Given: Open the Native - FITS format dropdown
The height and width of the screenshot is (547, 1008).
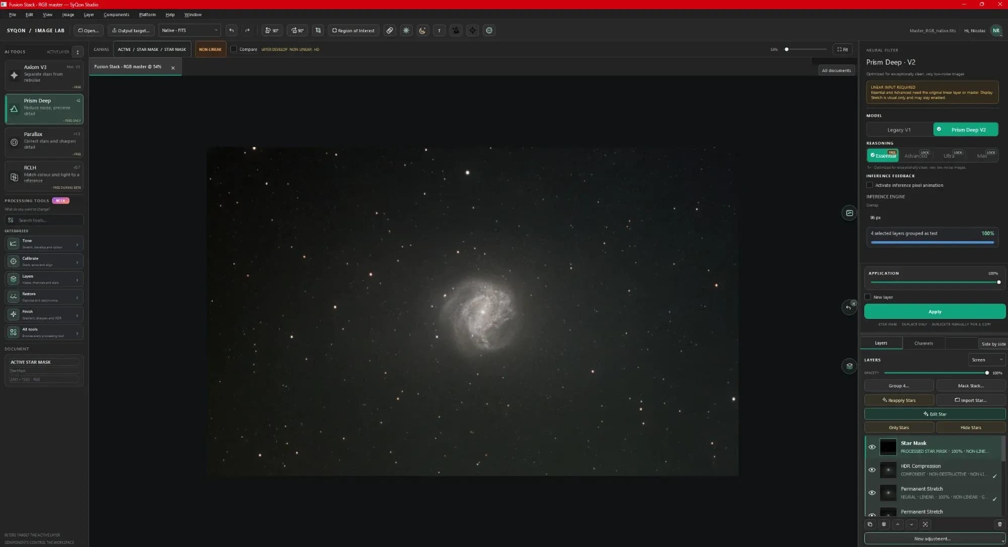Looking at the screenshot, I should (x=190, y=30).
